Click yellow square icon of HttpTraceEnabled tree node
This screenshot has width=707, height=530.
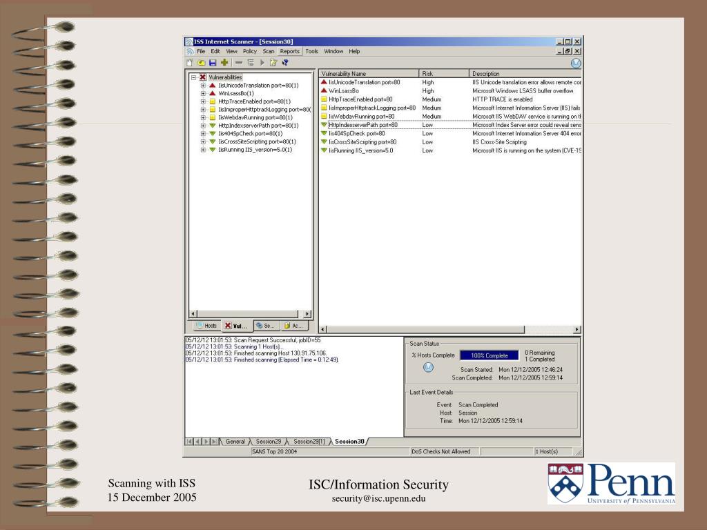[213, 101]
